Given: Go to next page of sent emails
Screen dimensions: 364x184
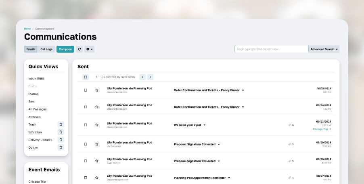Looking at the screenshot, I should click(151, 77).
